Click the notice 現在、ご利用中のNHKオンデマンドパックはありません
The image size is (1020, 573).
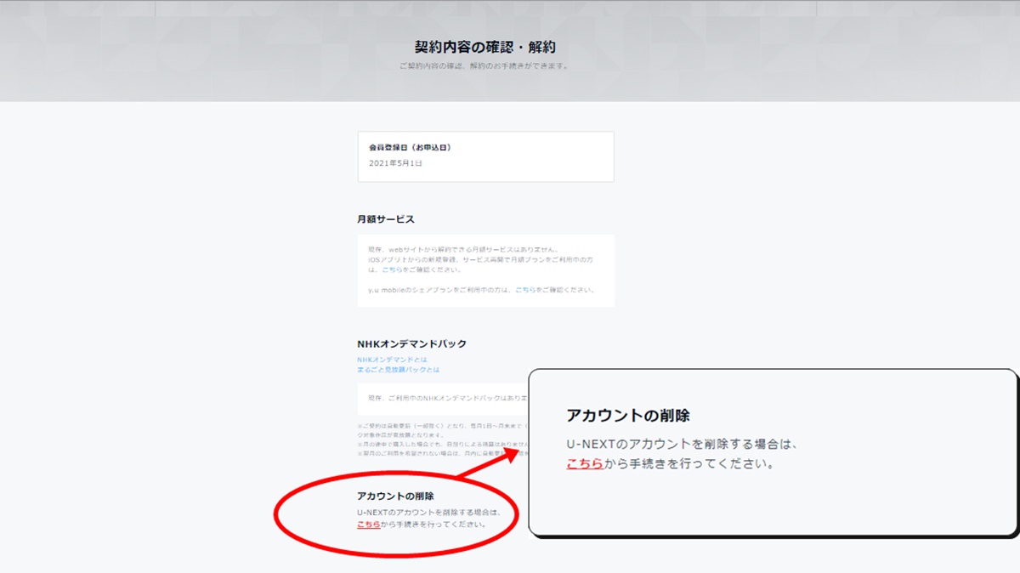(448, 397)
